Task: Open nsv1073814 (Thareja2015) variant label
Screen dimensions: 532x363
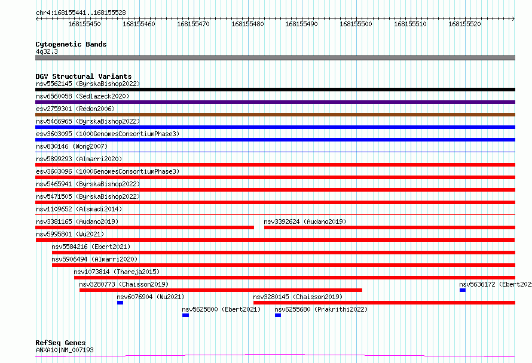Action: 117,272
